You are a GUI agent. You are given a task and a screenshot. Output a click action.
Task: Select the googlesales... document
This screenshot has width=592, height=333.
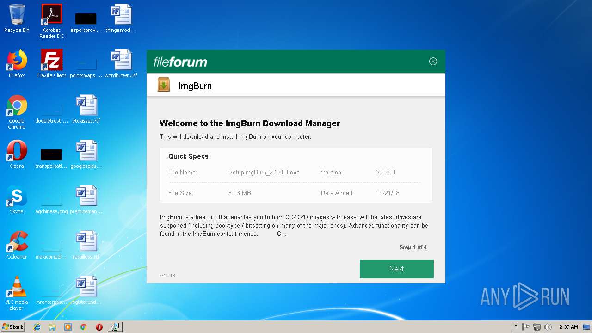[x=86, y=154]
